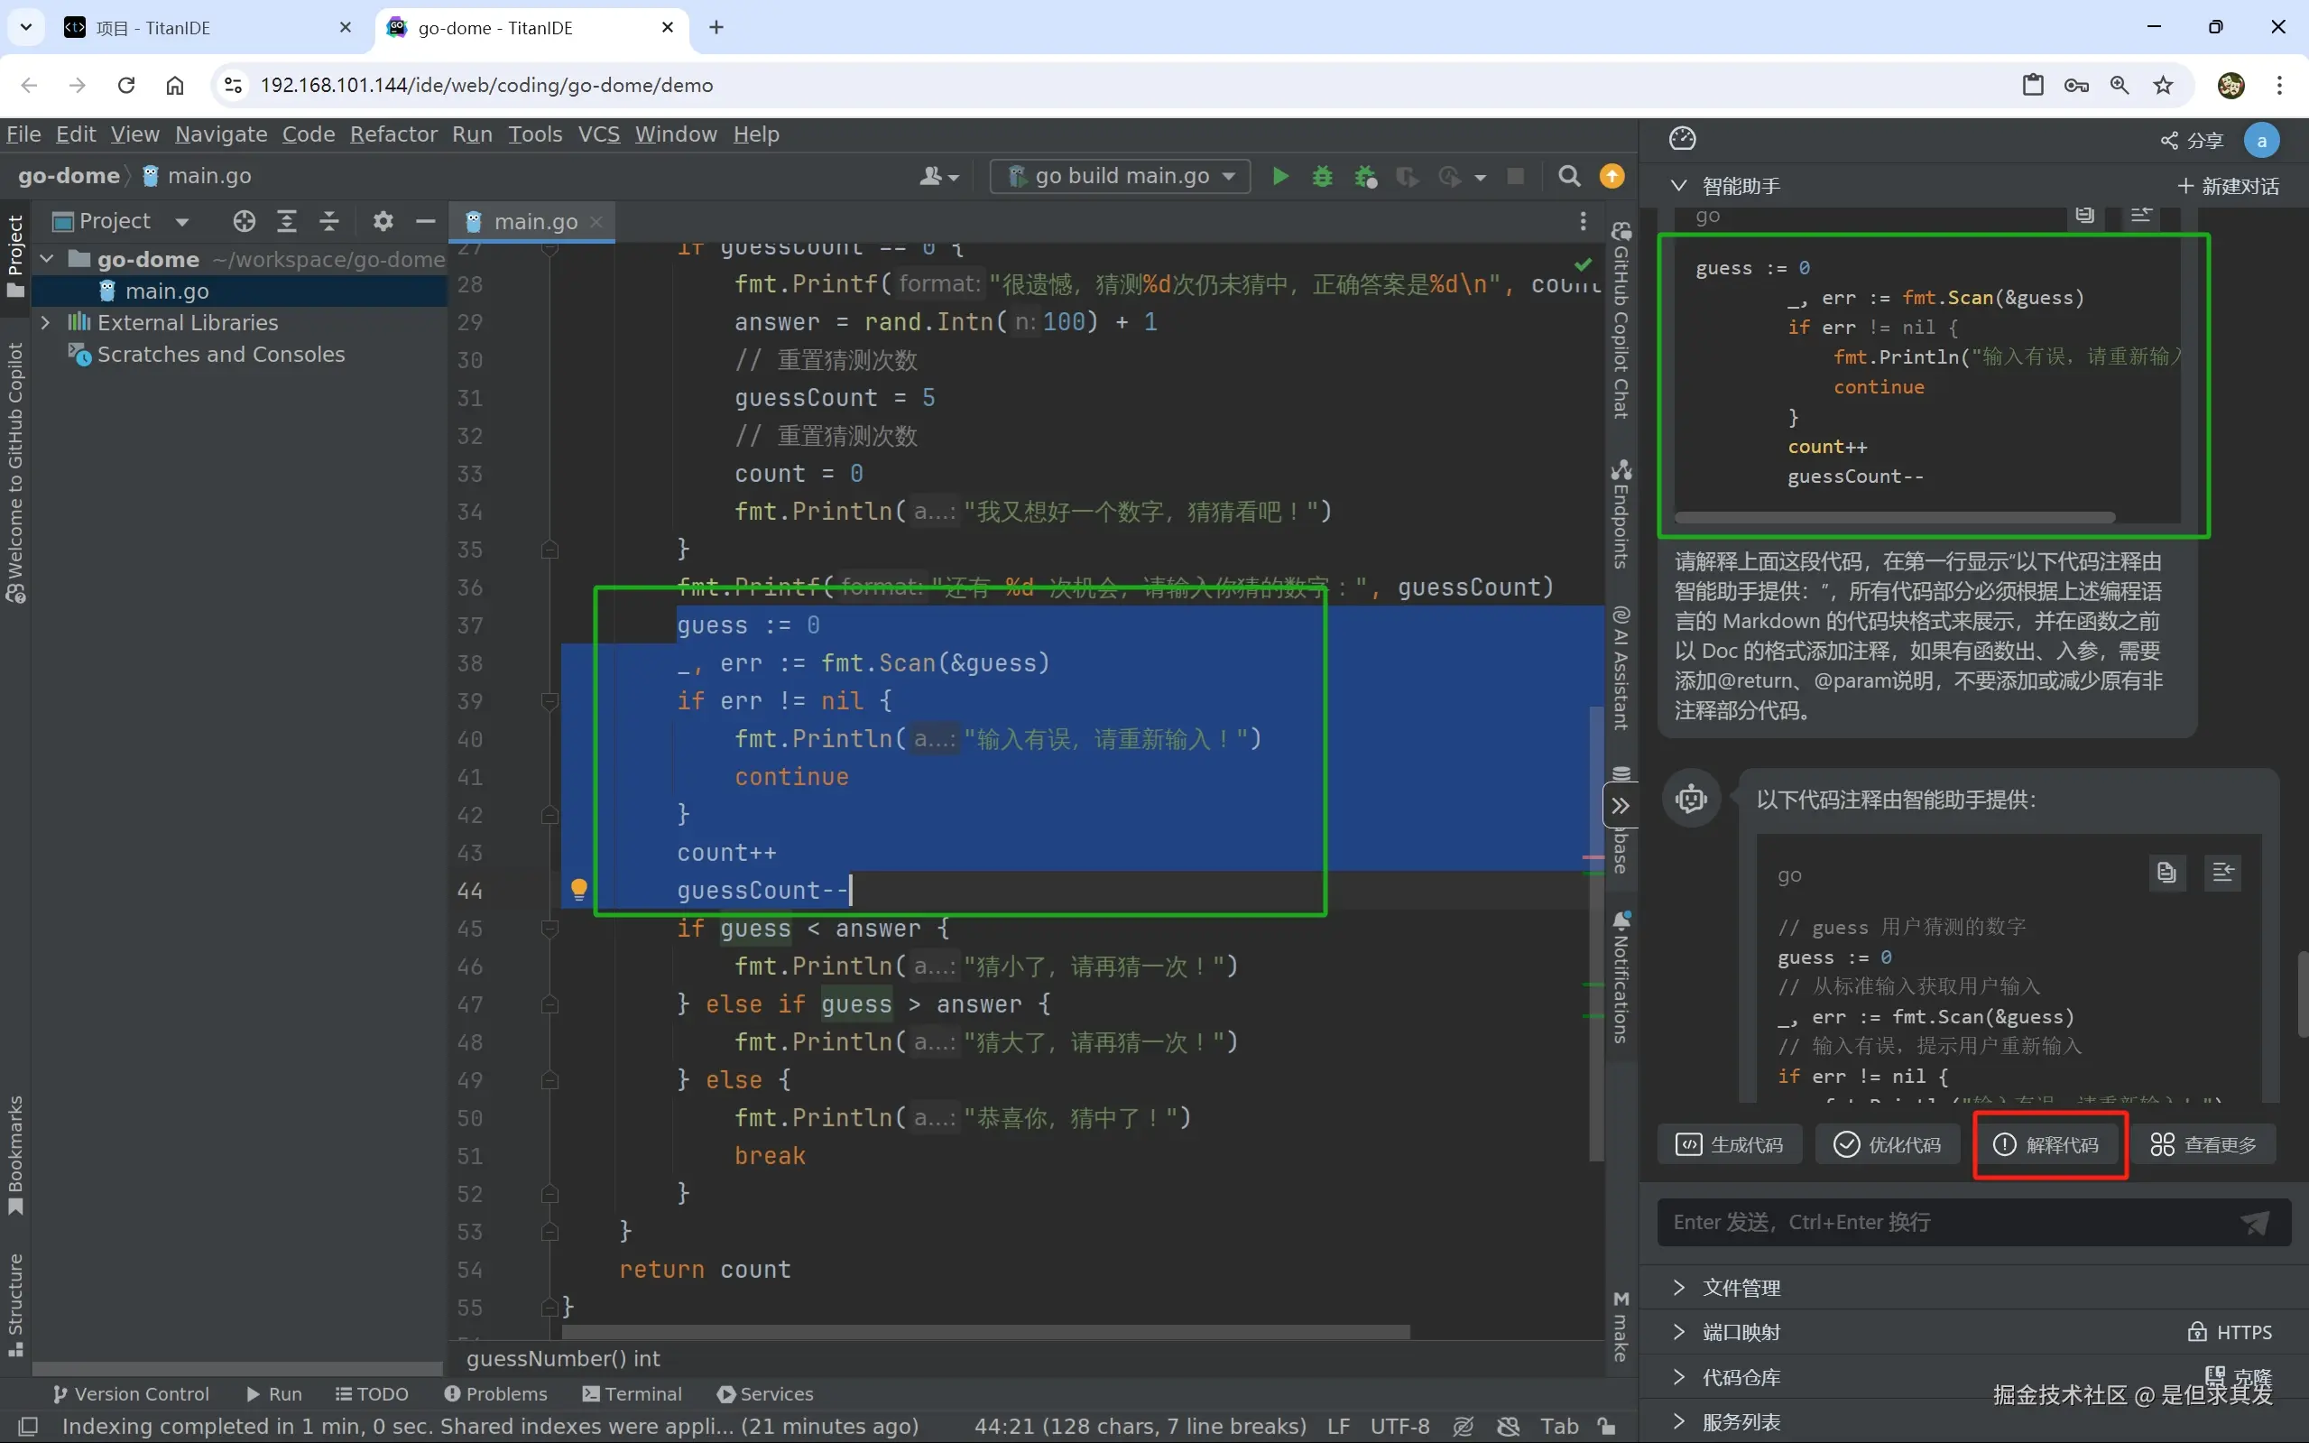The image size is (2309, 1443).
Task: Open go build main.go configuration dropdown
Action: [x=1120, y=177]
